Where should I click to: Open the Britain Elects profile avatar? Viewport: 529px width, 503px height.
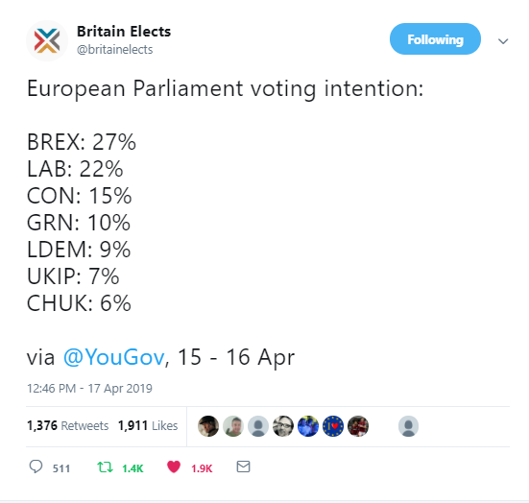pyautogui.click(x=47, y=40)
